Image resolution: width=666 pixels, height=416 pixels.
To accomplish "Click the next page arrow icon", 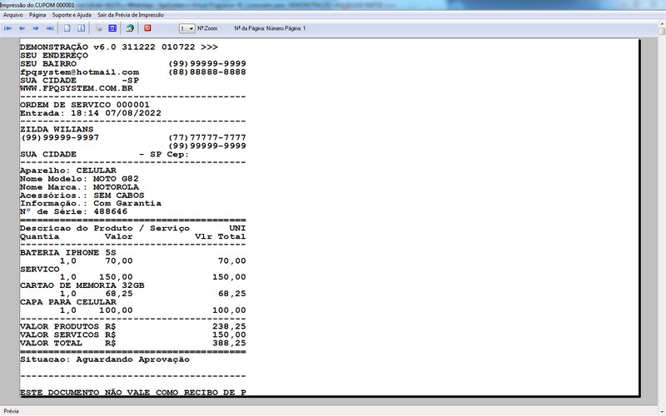I will [36, 28].
